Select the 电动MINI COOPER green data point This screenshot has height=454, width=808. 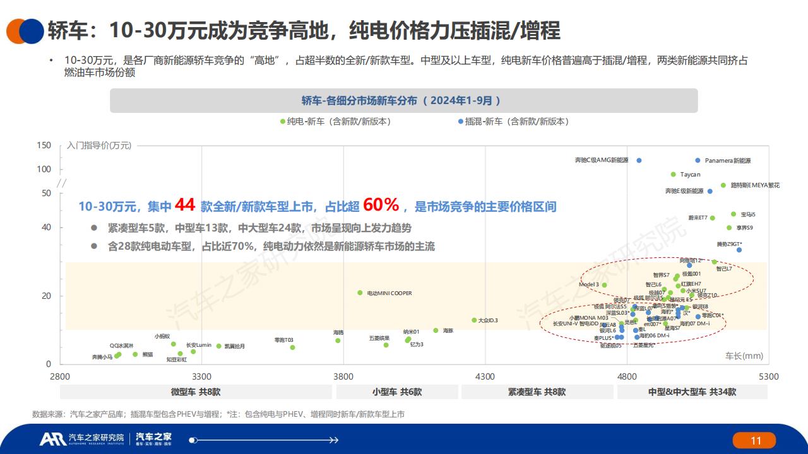pyautogui.click(x=360, y=293)
